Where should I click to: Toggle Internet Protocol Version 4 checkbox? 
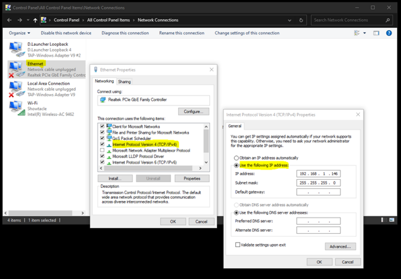tap(102, 144)
